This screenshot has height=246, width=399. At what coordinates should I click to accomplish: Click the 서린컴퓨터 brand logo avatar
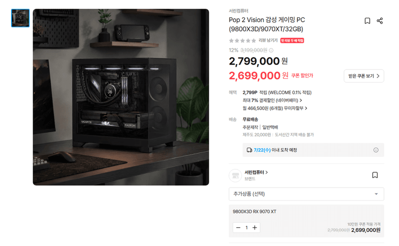pyautogui.click(x=235, y=176)
